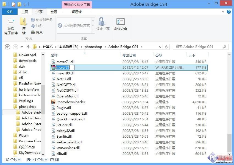The image size is (234, 165).
Task: Select the file pspluginsupport.dll
Action: (72, 113)
